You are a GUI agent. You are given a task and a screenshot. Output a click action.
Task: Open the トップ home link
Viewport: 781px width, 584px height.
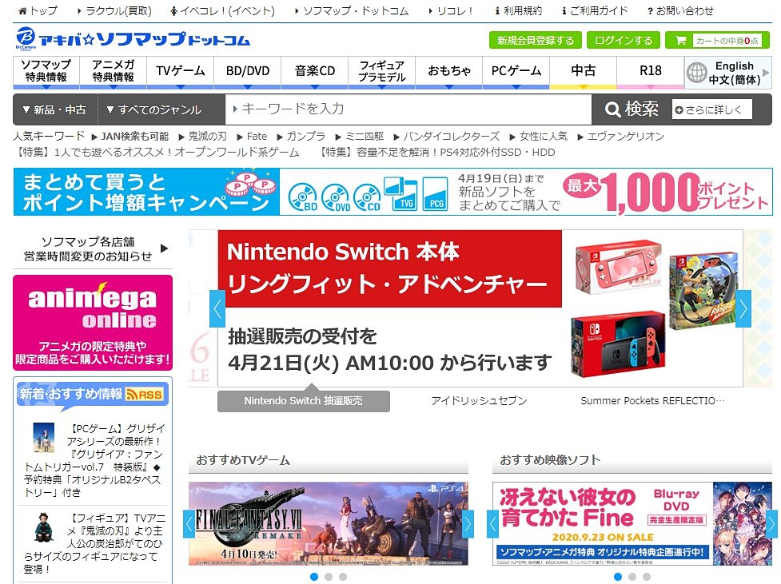pyautogui.click(x=38, y=10)
